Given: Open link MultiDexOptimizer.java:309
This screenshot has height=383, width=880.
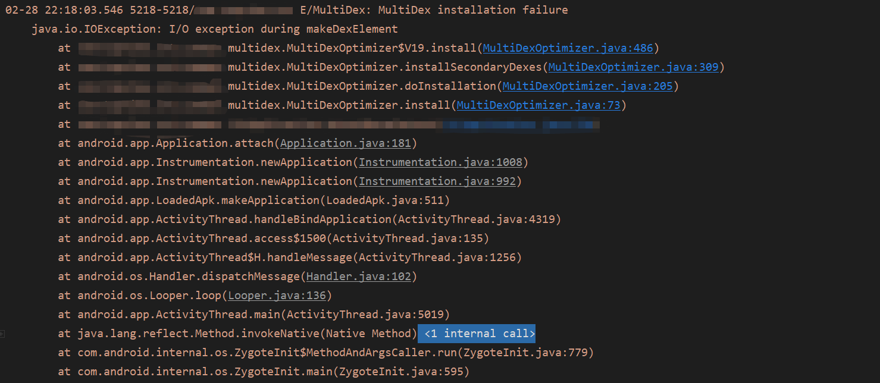Looking at the screenshot, I should point(633,67).
